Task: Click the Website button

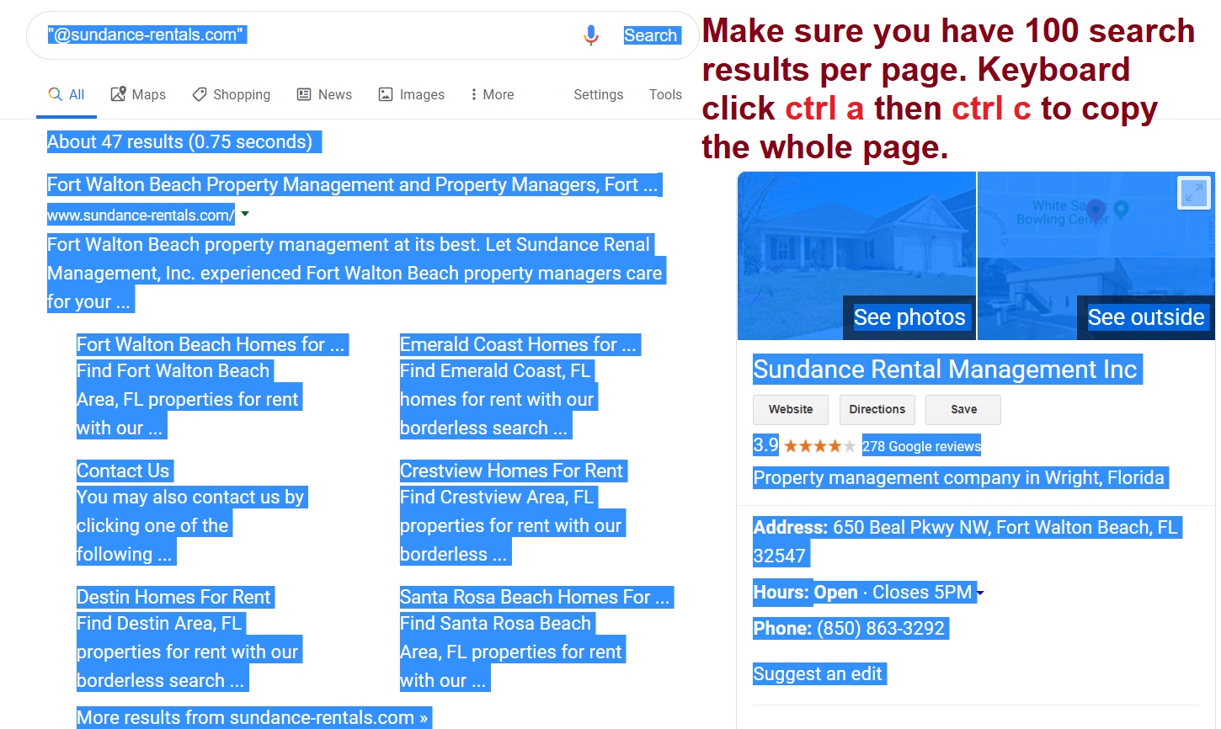Action: (791, 410)
